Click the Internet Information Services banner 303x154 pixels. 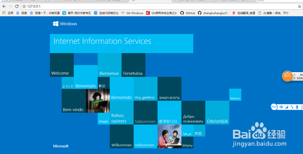click(122, 43)
